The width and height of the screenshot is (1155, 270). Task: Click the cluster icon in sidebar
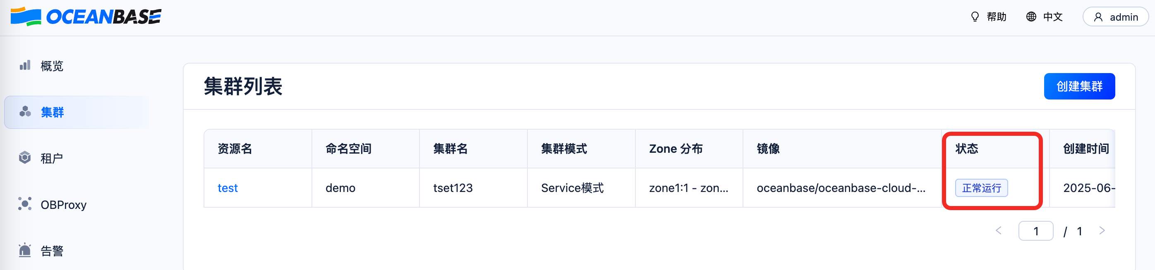tap(25, 111)
